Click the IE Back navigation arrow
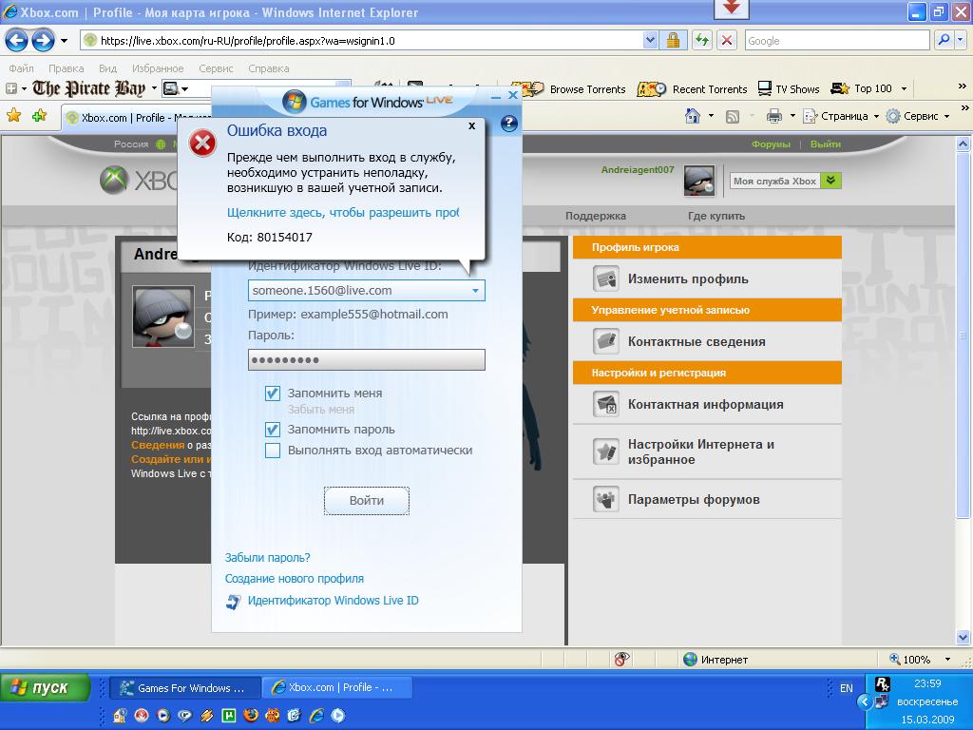This screenshot has width=973, height=730. (x=16, y=41)
